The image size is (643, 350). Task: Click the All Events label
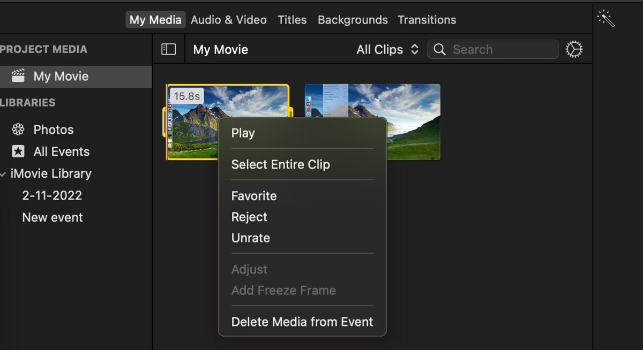coord(62,151)
